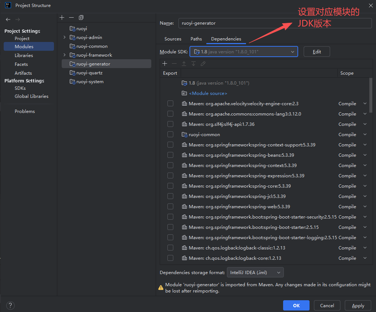This screenshot has width=376, height=312.
Task: Expand the ruoyi-framework module tree node
Action: (x=65, y=55)
